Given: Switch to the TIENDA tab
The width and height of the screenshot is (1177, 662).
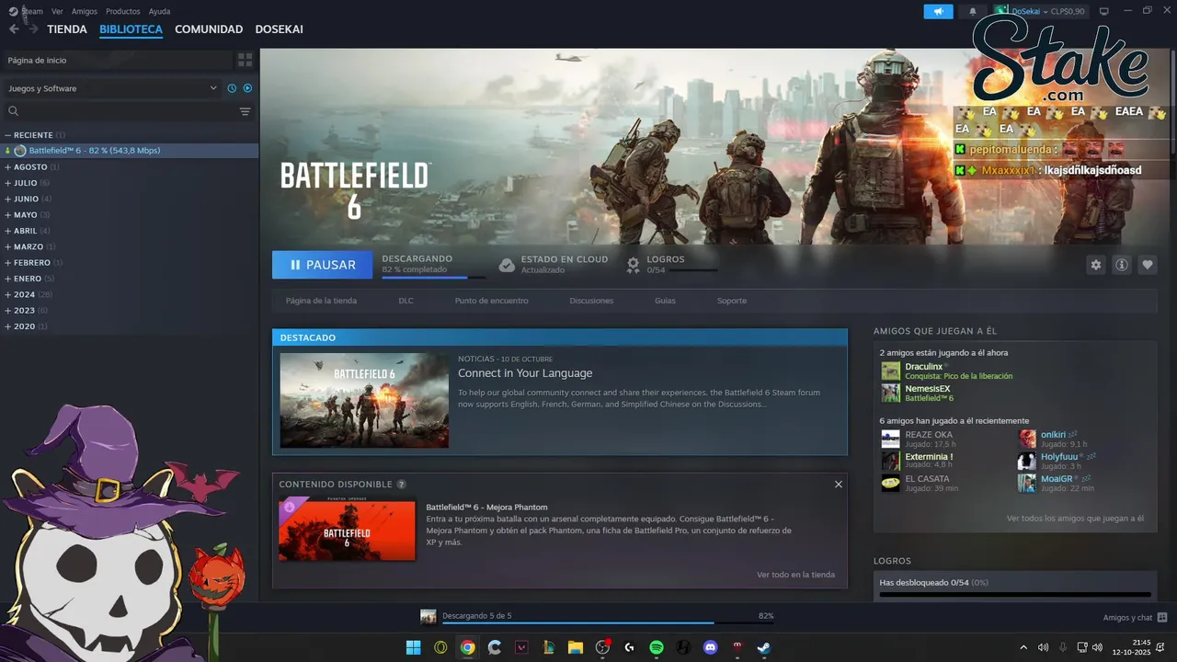Looking at the screenshot, I should click(x=67, y=29).
